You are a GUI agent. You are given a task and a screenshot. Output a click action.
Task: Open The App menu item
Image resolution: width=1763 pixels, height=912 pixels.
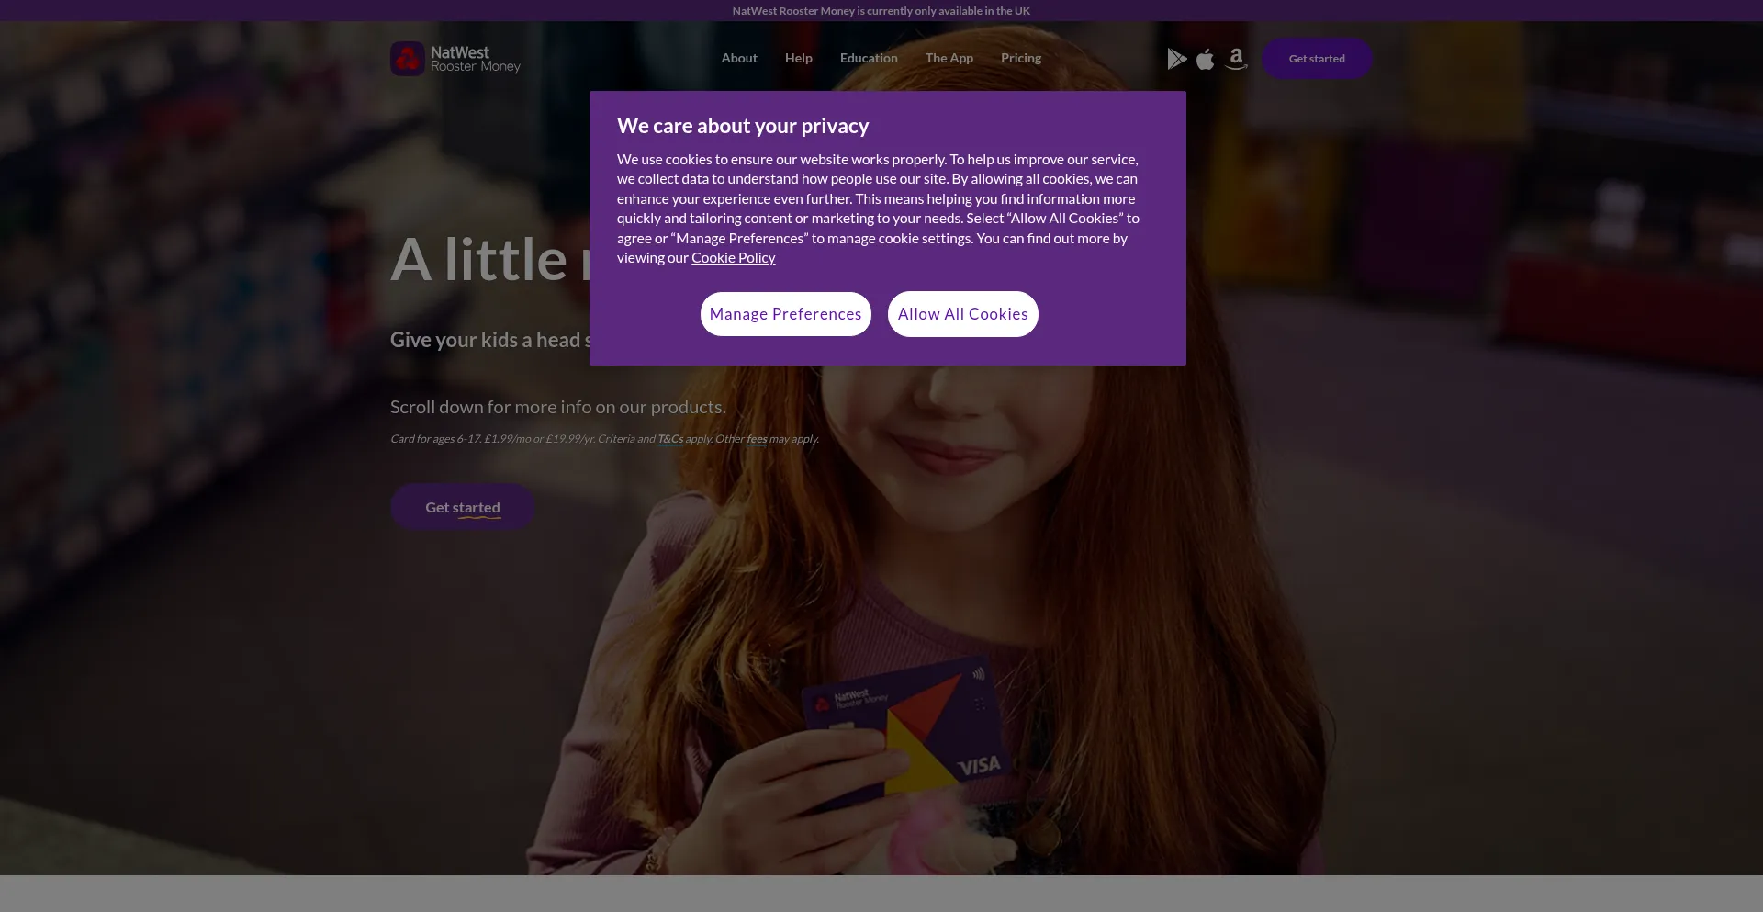(x=949, y=58)
